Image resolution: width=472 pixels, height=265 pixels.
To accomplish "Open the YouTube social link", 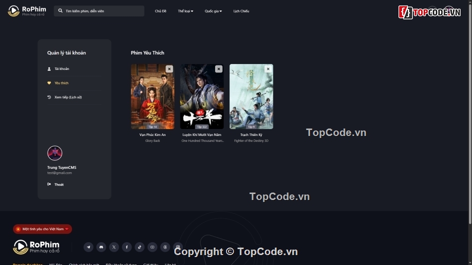I will pyautogui.click(x=153, y=247).
